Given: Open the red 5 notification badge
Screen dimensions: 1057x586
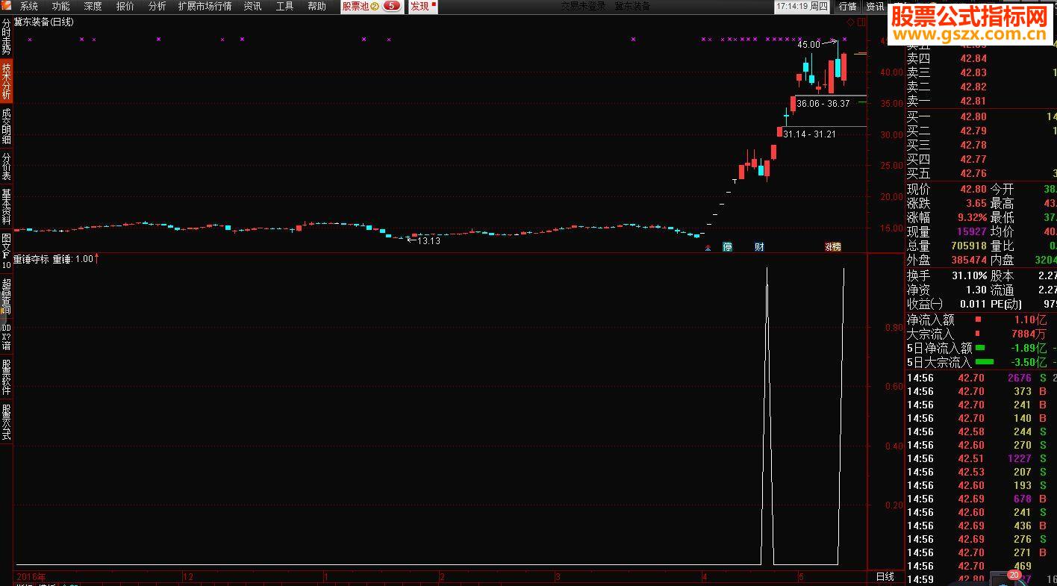Looking at the screenshot, I should click(x=392, y=6).
